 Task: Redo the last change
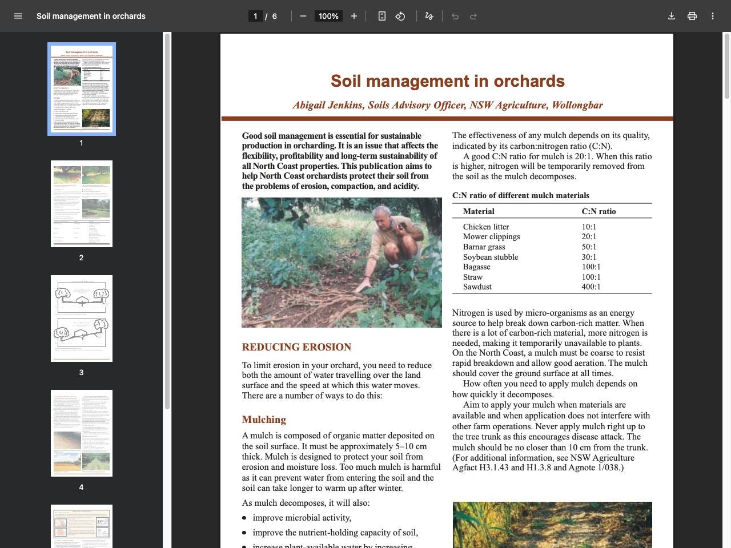tap(473, 16)
